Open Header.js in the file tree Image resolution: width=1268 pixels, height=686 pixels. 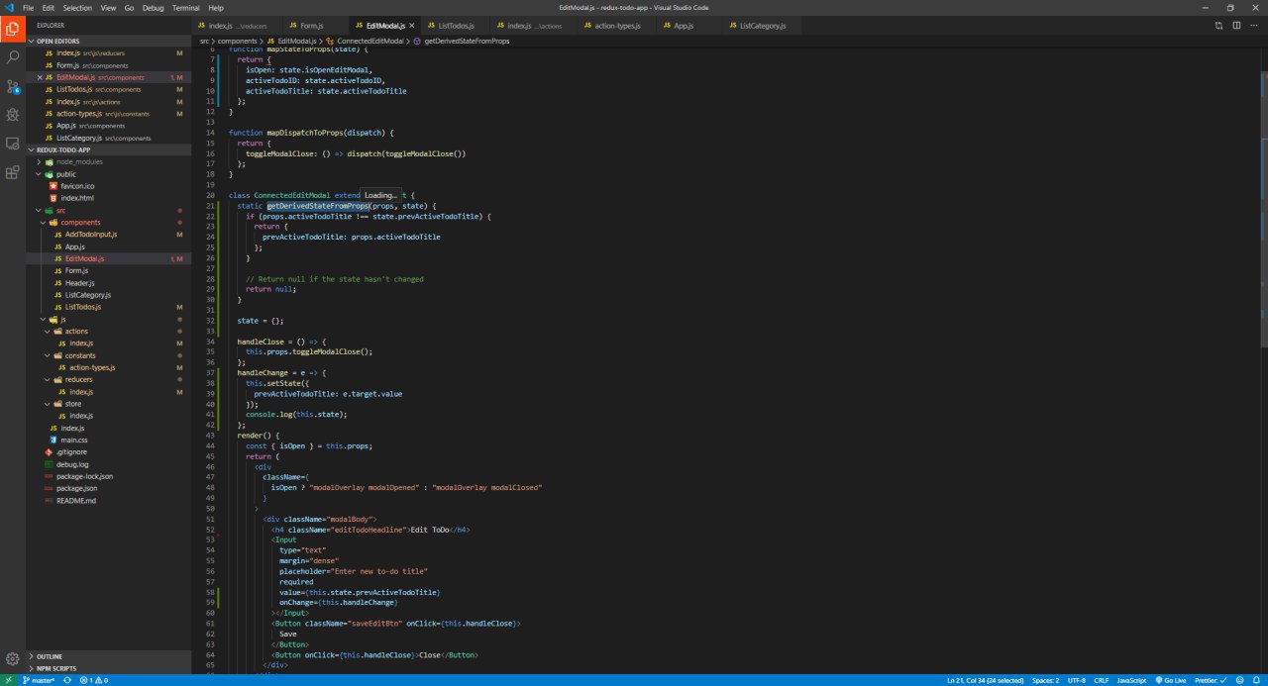coord(79,282)
